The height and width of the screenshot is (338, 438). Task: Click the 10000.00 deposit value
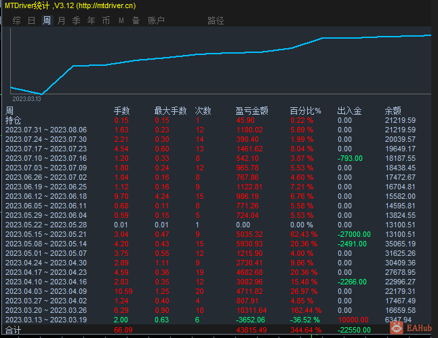[x=353, y=320]
